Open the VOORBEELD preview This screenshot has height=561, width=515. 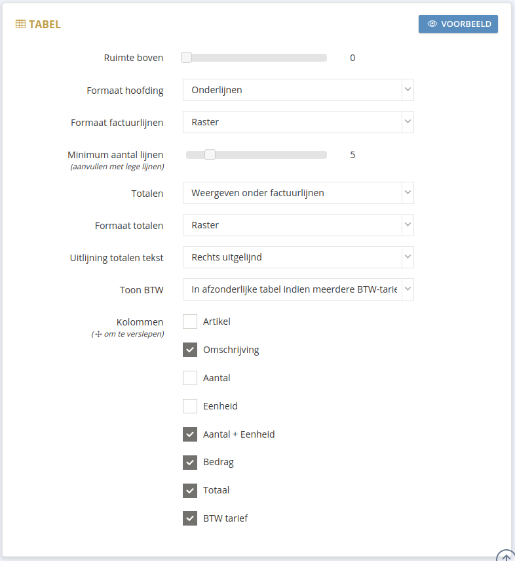point(458,24)
